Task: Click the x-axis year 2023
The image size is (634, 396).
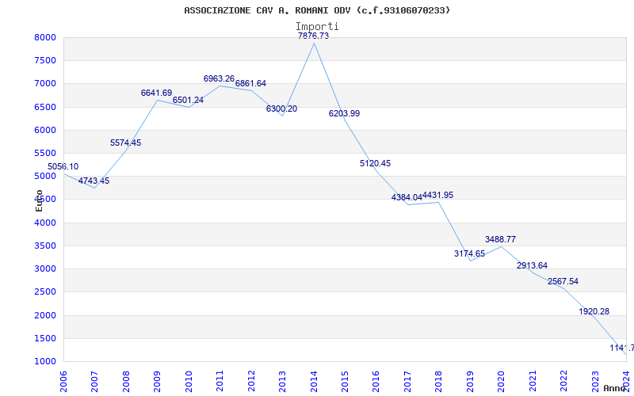Action: (x=595, y=382)
